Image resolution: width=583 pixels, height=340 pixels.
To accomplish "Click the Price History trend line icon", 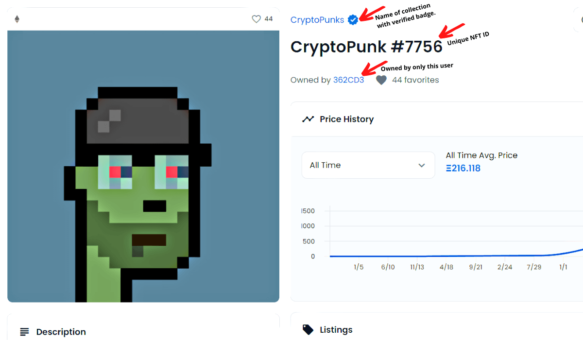I will pos(308,119).
